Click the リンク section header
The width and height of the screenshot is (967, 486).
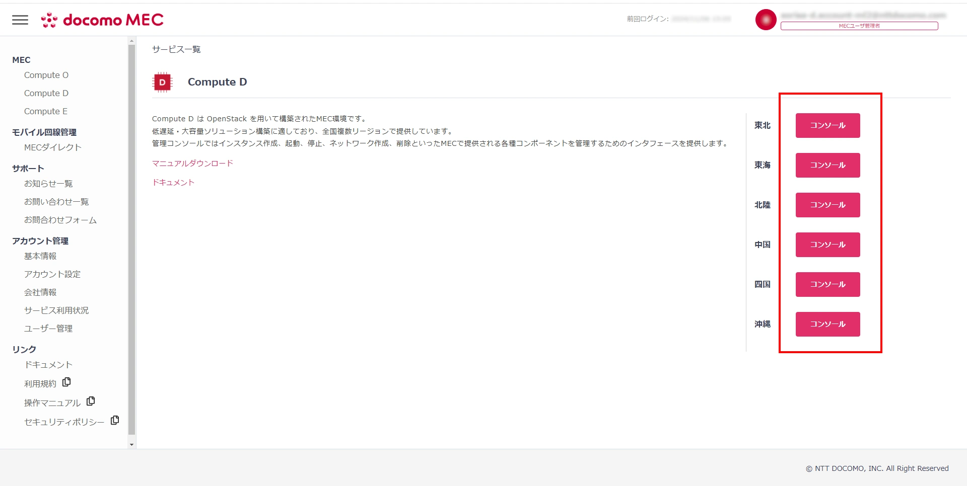tap(24, 350)
